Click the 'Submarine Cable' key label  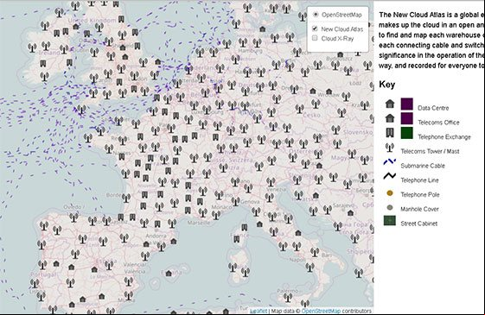(423, 166)
